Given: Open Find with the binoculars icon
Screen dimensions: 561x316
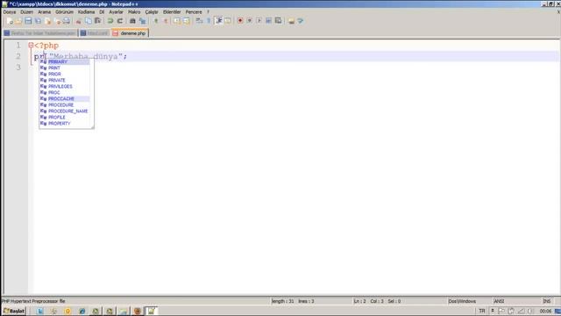Looking at the screenshot, I should pyautogui.click(x=132, y=21).
